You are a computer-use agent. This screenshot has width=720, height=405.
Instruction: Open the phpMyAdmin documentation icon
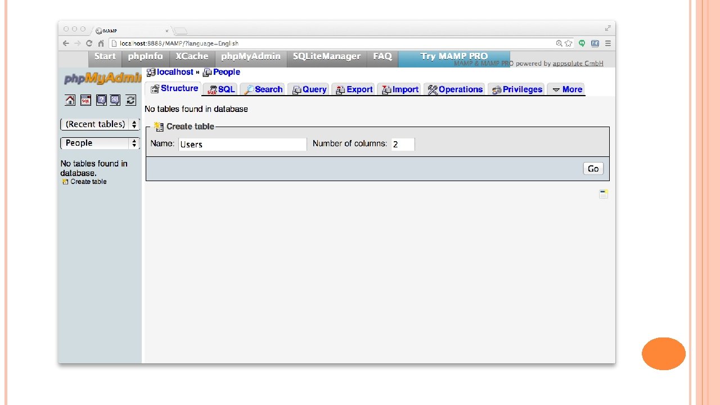coord(101,100)
